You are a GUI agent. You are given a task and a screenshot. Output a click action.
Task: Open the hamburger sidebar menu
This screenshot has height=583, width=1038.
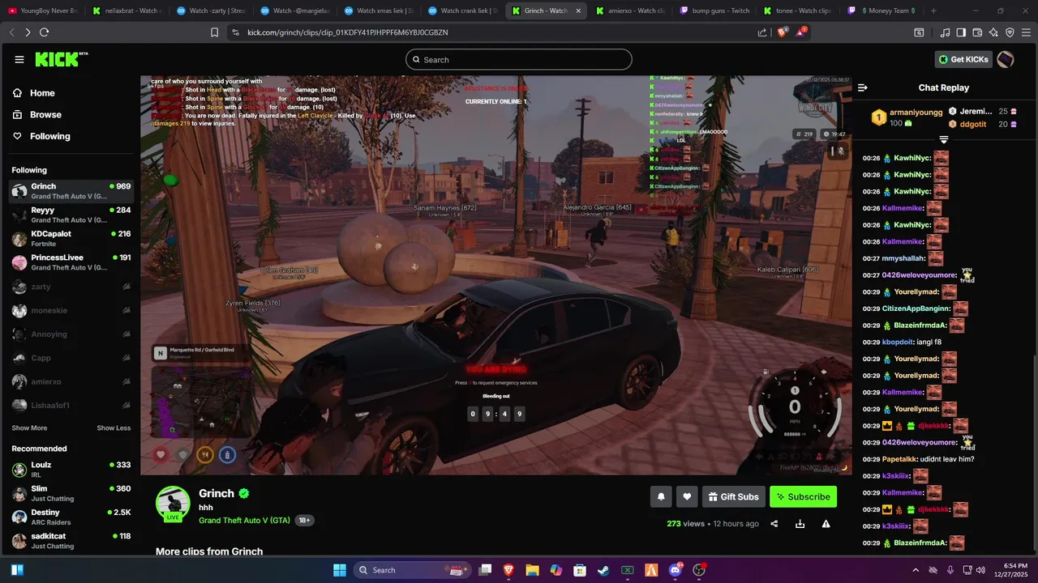[19, 60]
